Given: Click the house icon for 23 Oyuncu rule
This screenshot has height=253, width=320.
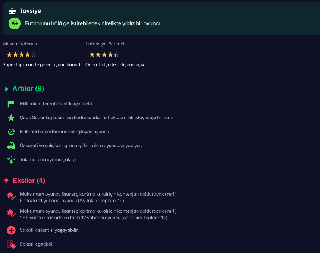Looking at the screenshot, I should [11, 213].
